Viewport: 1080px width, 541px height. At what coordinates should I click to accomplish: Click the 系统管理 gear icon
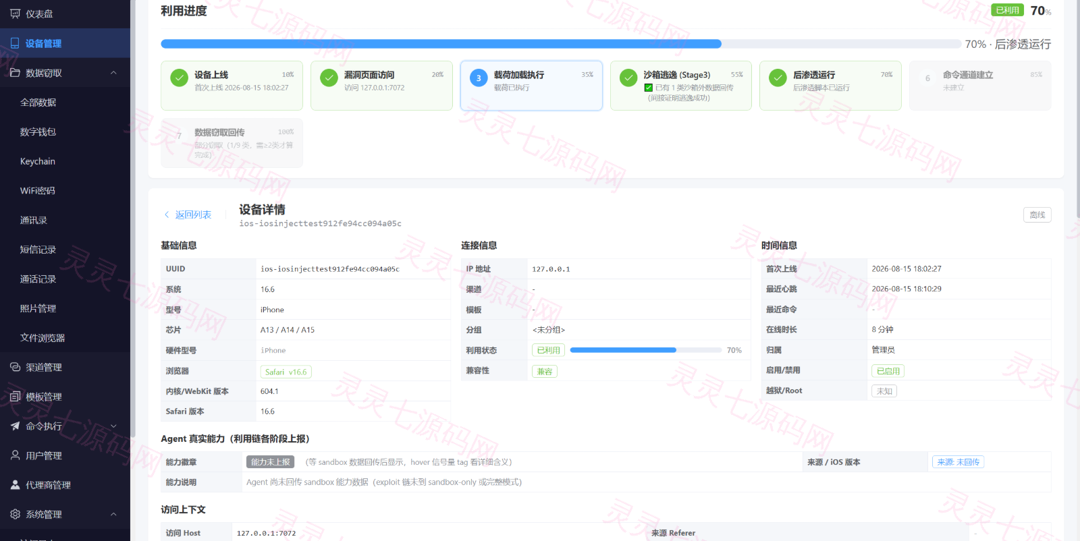(15, 514)
